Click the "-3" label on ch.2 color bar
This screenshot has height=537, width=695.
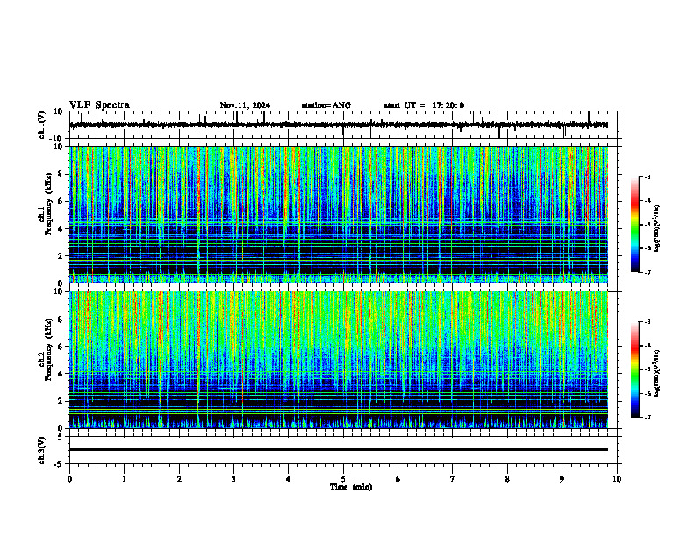point(648,322)
